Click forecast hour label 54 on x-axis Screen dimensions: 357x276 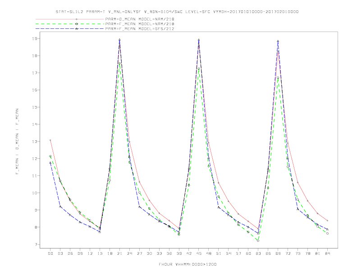point(229,253)
